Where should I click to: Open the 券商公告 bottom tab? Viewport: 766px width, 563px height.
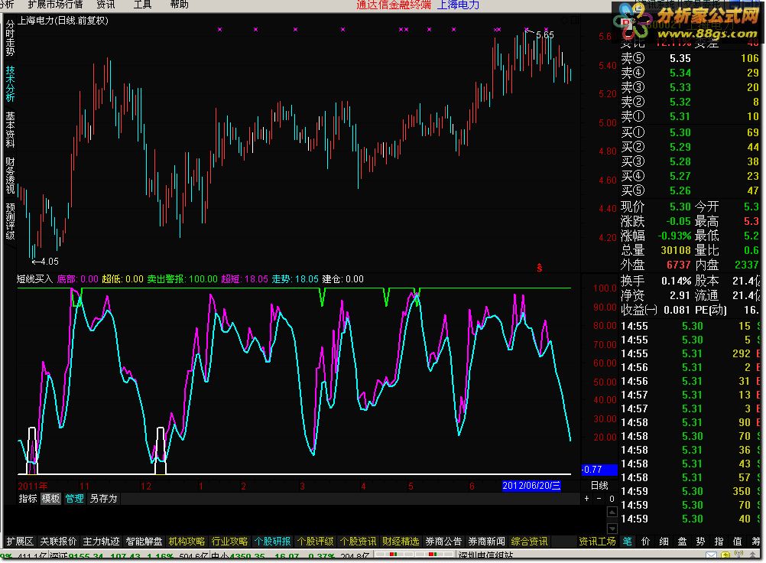pyautogui.click(x=443, y=542)
